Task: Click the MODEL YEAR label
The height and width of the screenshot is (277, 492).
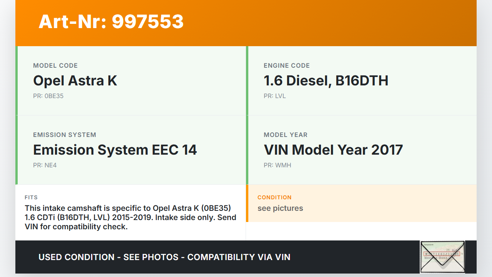Action: click(285, 135)
